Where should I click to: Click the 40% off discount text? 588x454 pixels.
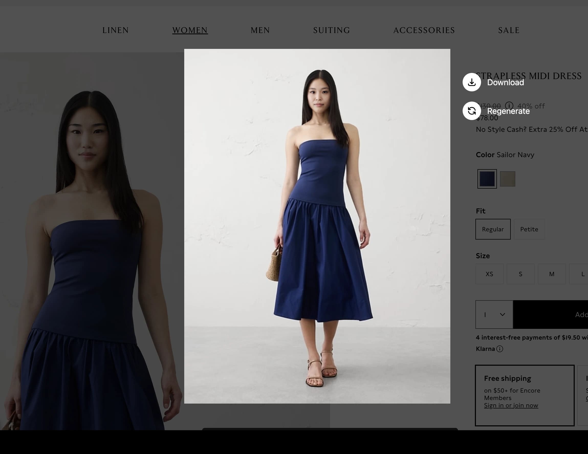[x=531, y=106]
